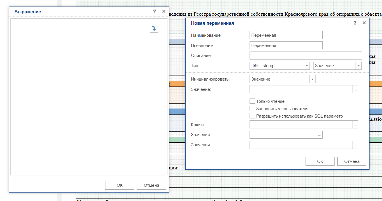Click the Наименование input field
This screenshot has height=201, width=382.
click(x=286, y=35)
